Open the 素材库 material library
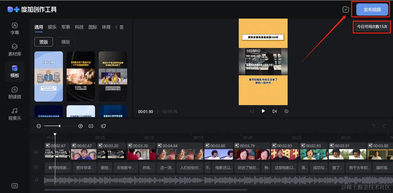Image resolution: width=393 pixels, height=193 pixels. 14,50
